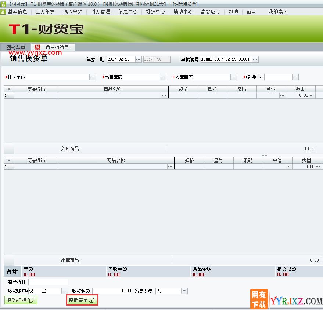The image size is (323, 310).
Task: Click the 收款账户 field showing 现金
Action: [x=45, y=291]
